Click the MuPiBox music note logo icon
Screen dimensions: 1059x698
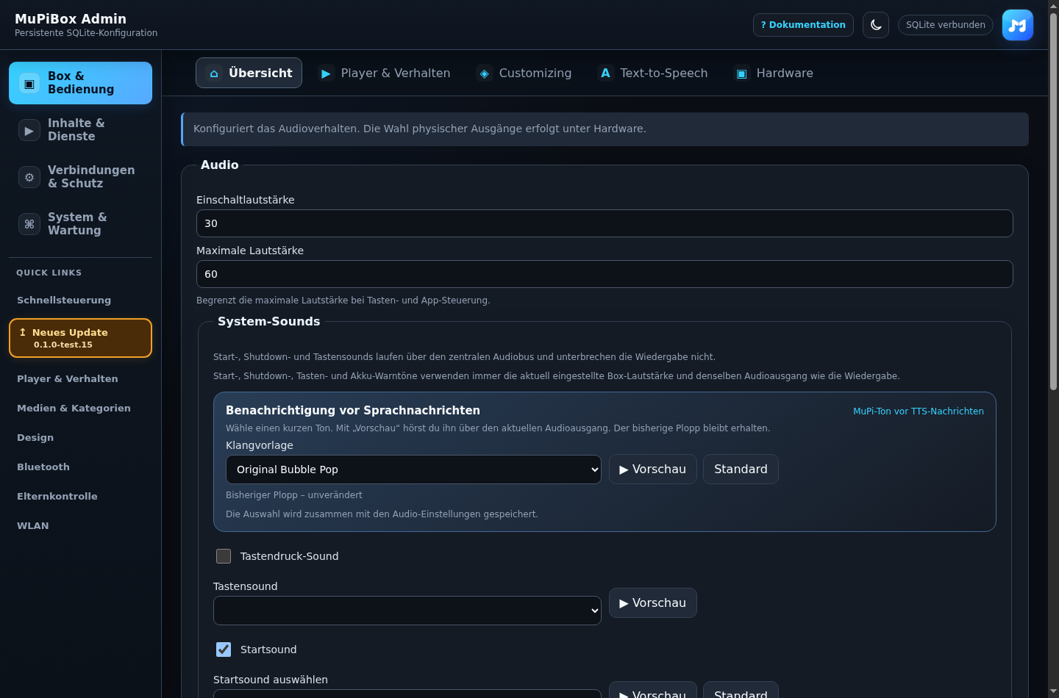pyautogui.click(x=1018, y=25)
